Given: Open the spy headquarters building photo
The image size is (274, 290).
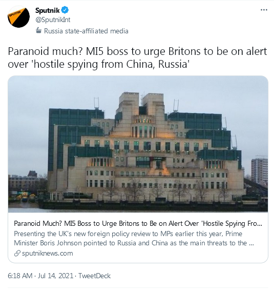Looking at the screenshot, I should click(x=138, y=144).
